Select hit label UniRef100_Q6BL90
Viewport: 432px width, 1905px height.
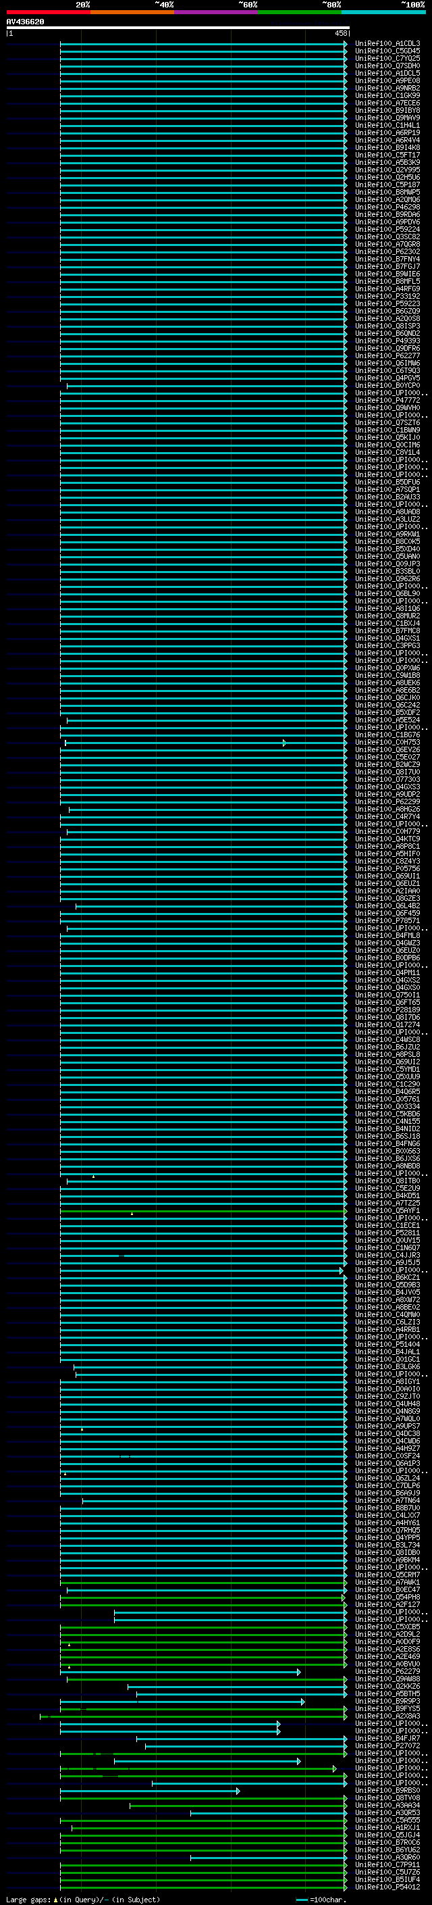[387, 594]
